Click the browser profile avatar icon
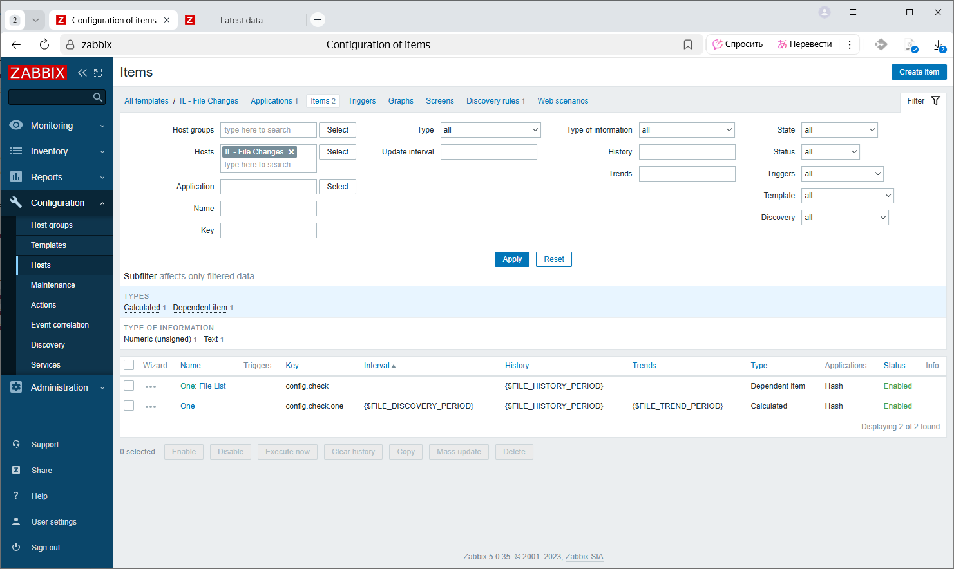Image resolution: width=954 pixels, height=569 pixels. pos(825,12)
